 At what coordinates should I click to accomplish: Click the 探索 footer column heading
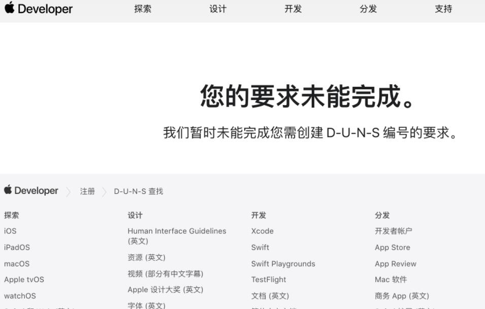[12, 215]
